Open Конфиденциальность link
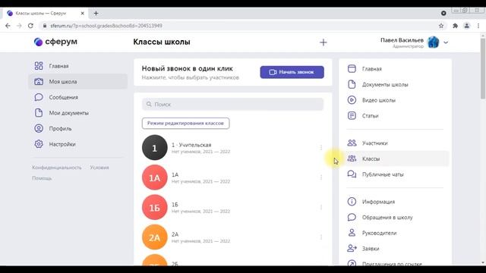 (x=57, y=168)
